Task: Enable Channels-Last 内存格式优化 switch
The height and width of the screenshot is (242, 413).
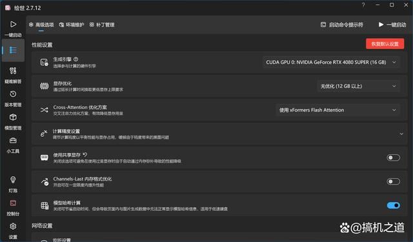Action: click(x=393, y=181)
